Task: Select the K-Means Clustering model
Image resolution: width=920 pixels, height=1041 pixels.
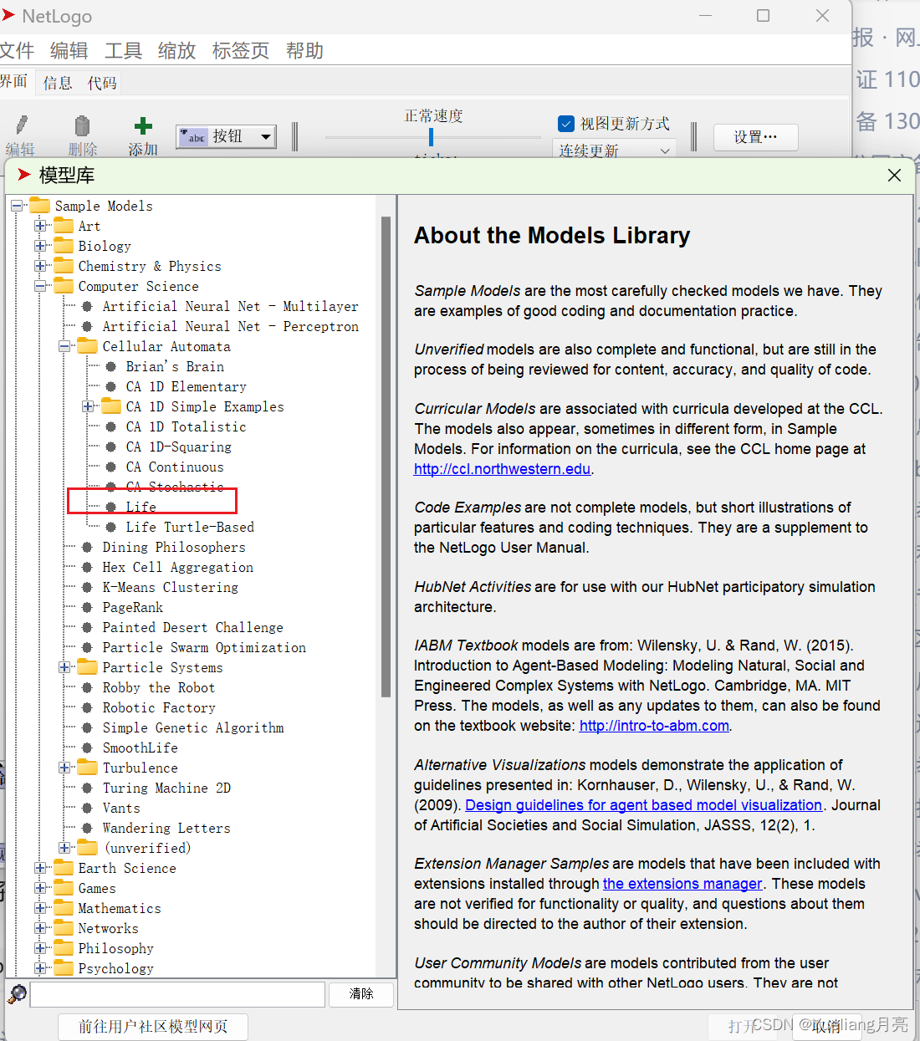Action: click(171, 587)
